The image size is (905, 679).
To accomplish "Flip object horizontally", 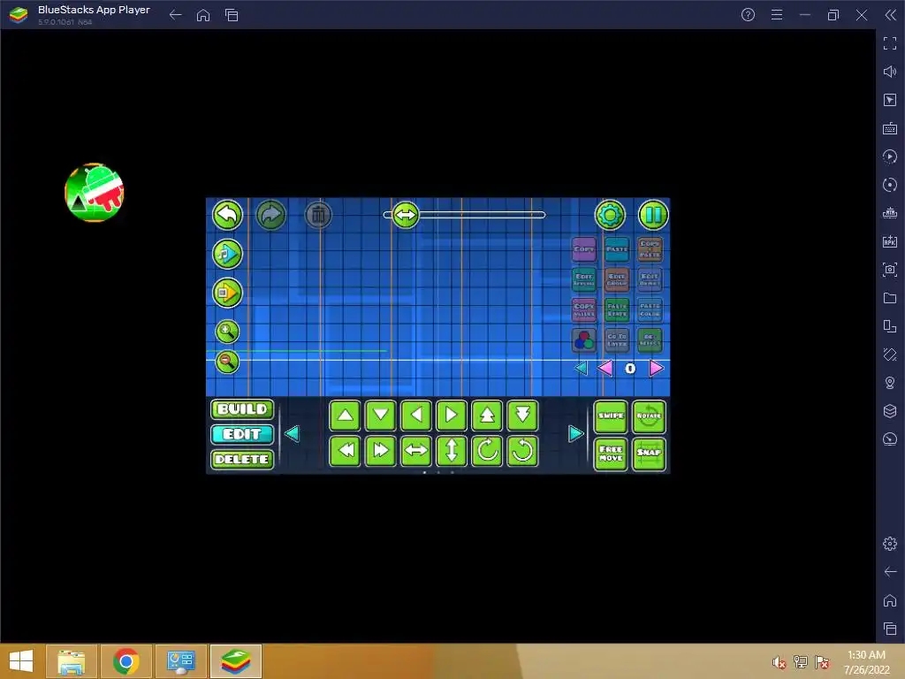I will [416, 450].
